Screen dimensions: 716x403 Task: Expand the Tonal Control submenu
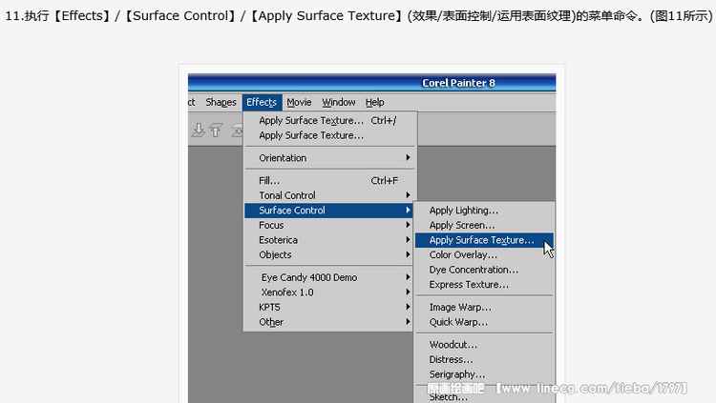pyautogui.click(x=329, y=195)
